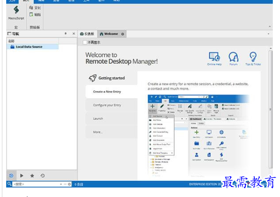Show recent entries with the history icon
The image size is (280, 197).
click(43, 176)
